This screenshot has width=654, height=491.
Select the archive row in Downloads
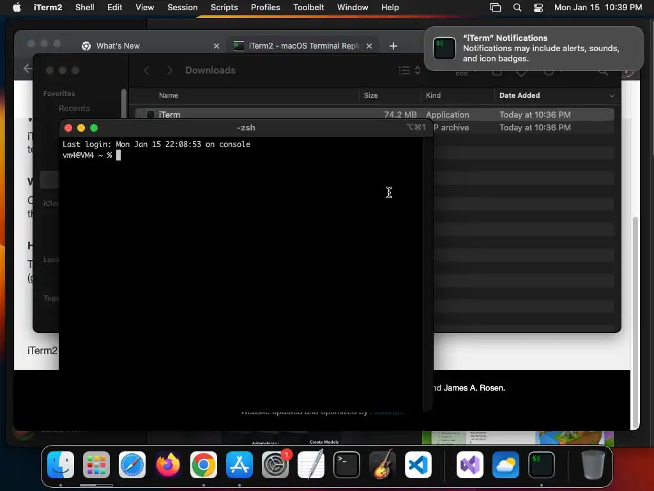coord(524,127)
